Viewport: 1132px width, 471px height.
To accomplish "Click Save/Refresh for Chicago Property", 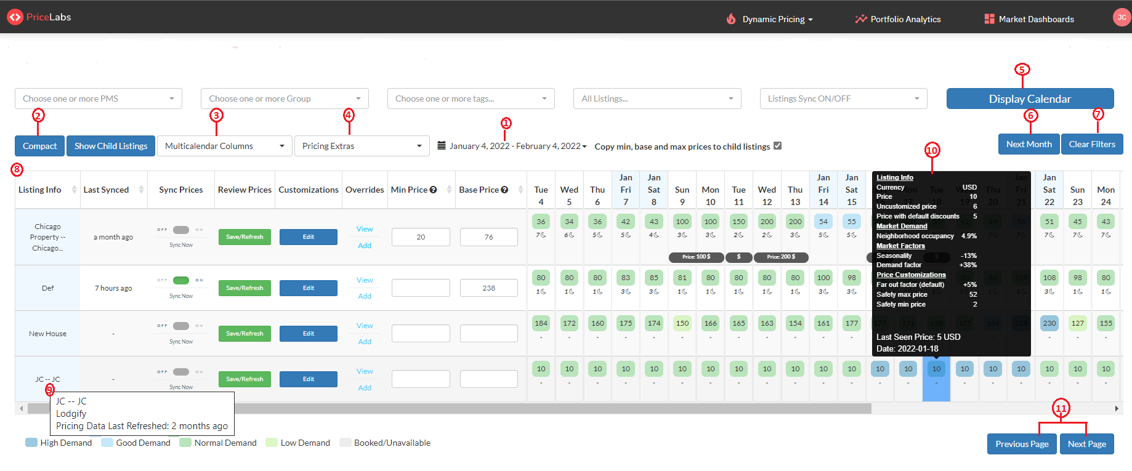I will (245, 237).
